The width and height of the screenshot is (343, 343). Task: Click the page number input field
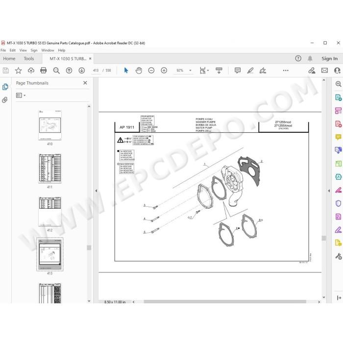[x=96, y=71]
